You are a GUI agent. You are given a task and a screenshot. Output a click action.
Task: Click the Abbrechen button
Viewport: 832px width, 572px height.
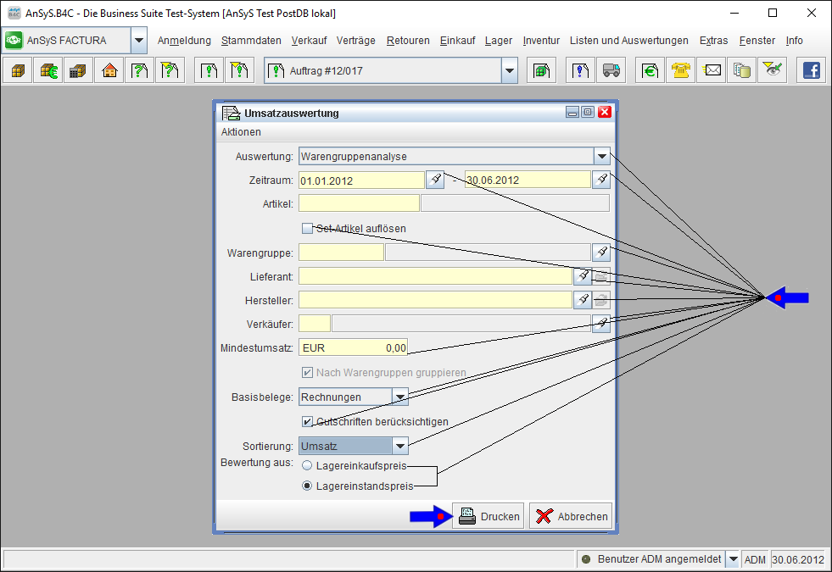pyautogui.click(x=570, y=516)
